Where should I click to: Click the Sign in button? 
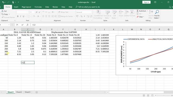click(147, 2)
